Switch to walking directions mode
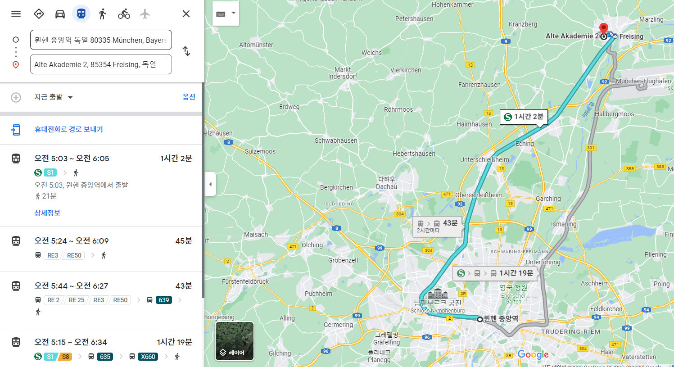The width and height of the screenshot is (674, 367). point(102,14)
